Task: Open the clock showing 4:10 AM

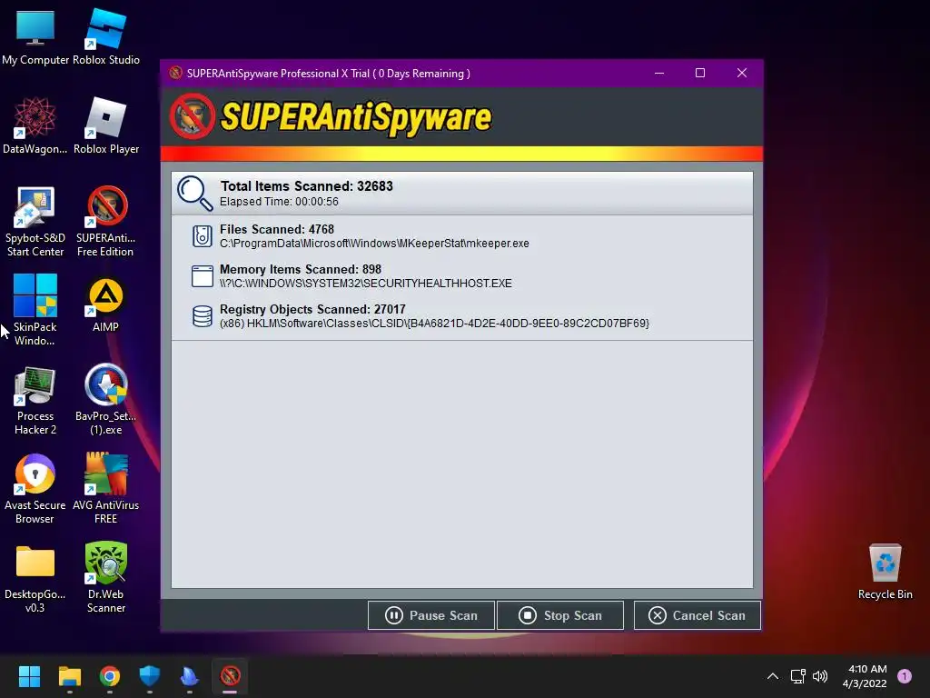Action: (866, 676)
